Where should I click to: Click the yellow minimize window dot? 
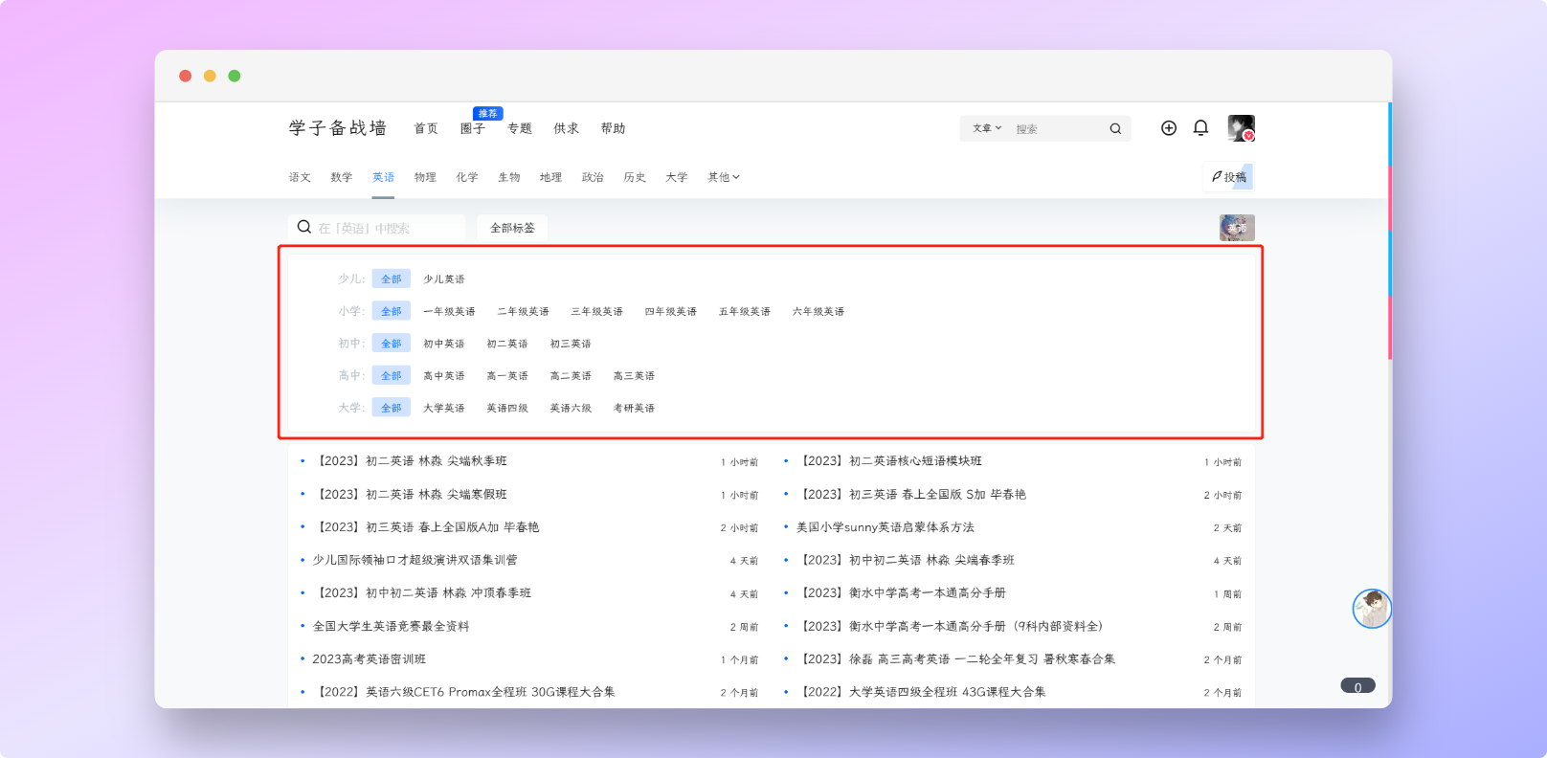[x=210, y=76]
